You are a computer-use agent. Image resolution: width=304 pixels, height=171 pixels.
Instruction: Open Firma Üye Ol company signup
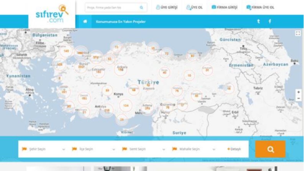pos(260,7)
